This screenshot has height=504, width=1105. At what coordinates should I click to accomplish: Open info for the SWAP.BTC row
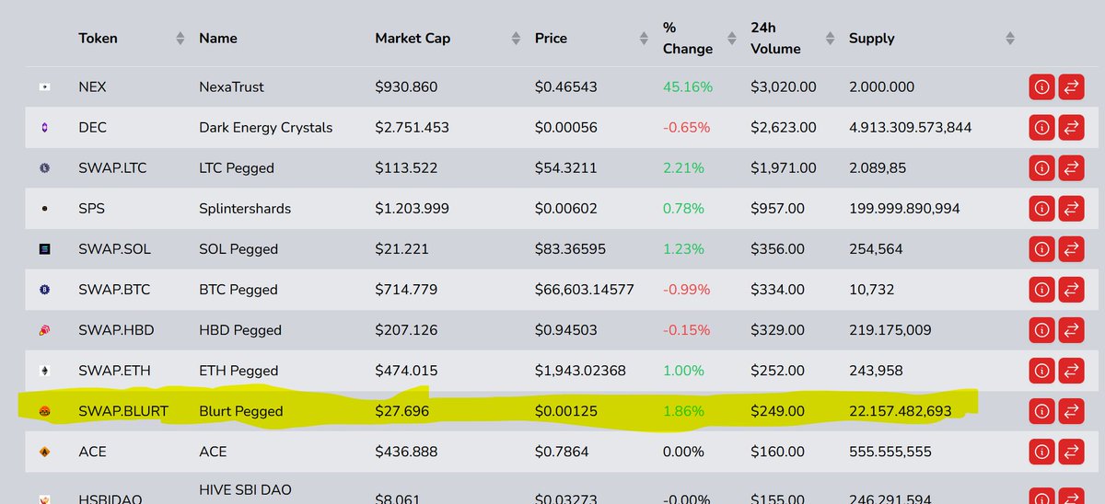coord(1042,290)
